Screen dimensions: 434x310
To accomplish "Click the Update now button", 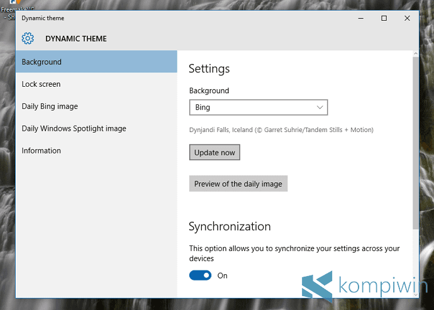I will 214,152.
